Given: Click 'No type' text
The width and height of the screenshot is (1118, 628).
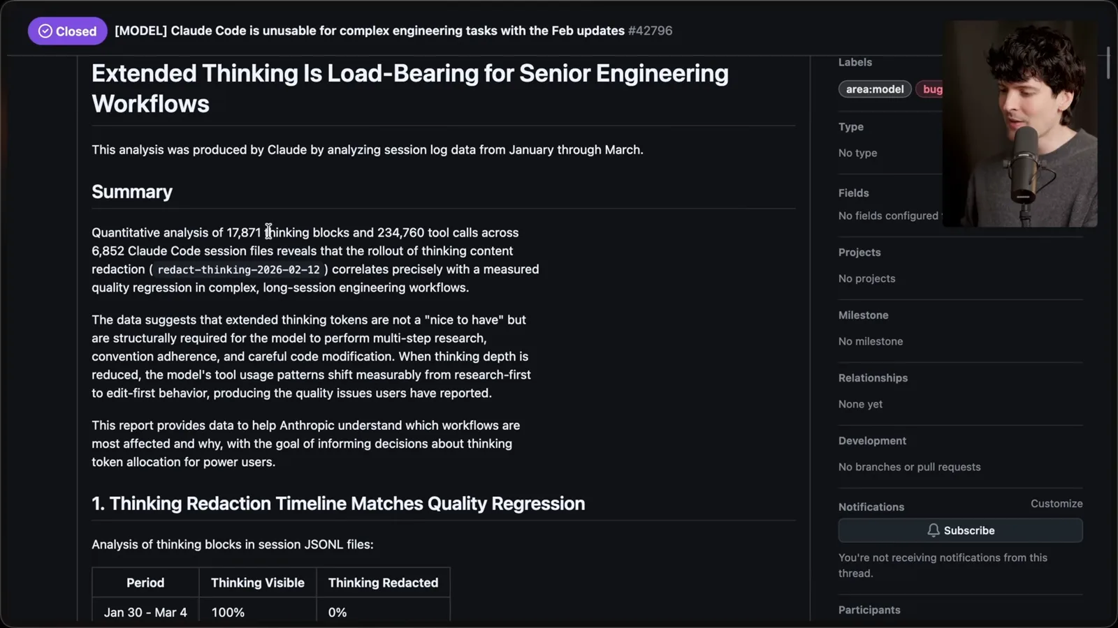Looking at the screenshot, I should coord(857,153).
